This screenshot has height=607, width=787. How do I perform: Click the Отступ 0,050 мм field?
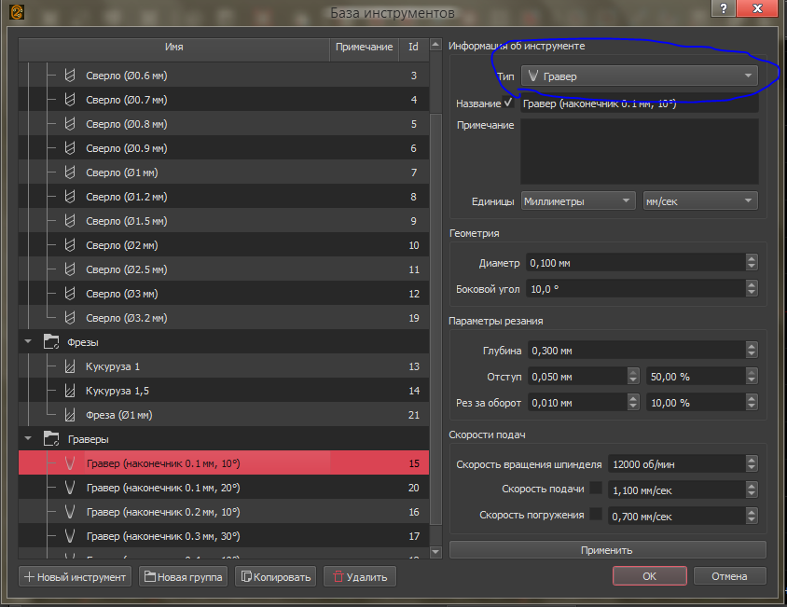(578, 376)
